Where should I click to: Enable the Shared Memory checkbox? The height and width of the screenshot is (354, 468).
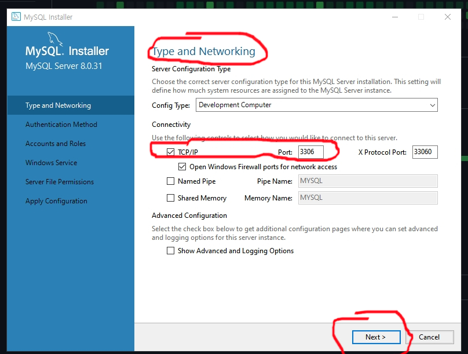click(x=170, y=198)
